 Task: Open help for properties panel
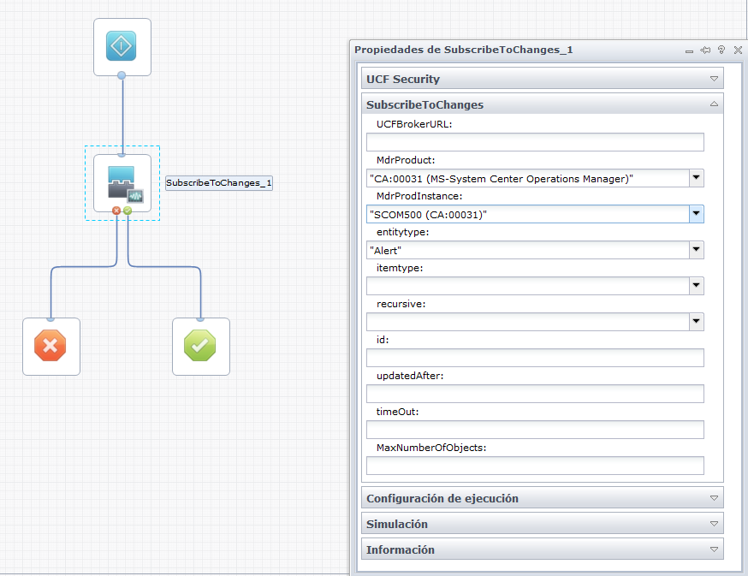pyautogui.click(x=721, y=50)
